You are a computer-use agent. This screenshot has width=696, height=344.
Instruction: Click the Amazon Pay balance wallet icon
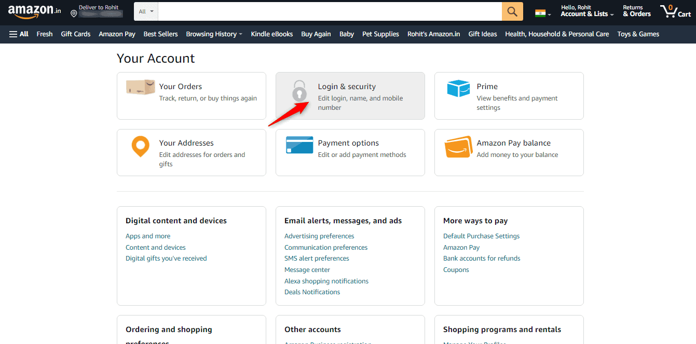pos(458,147)
